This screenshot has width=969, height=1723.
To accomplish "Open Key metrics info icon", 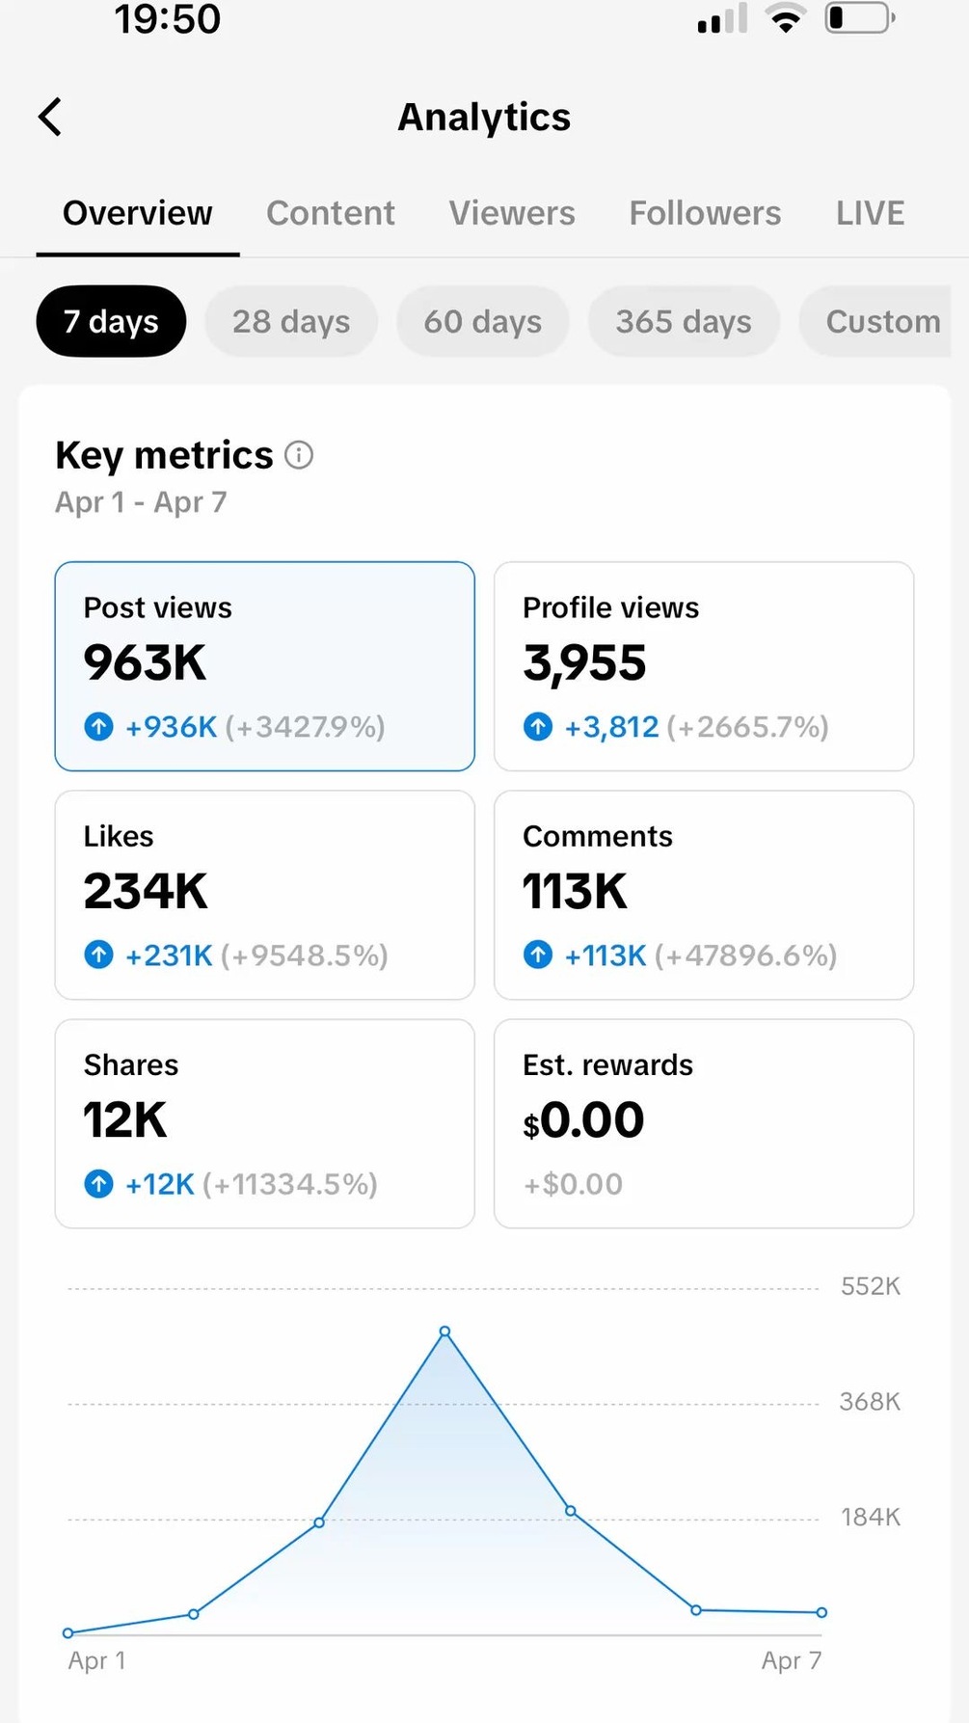I will click(299, 455).
